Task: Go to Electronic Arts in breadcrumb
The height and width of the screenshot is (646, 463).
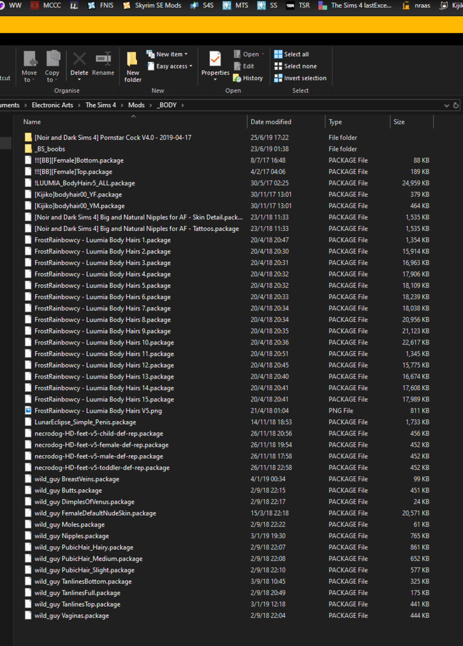Action: click(52, 105)
